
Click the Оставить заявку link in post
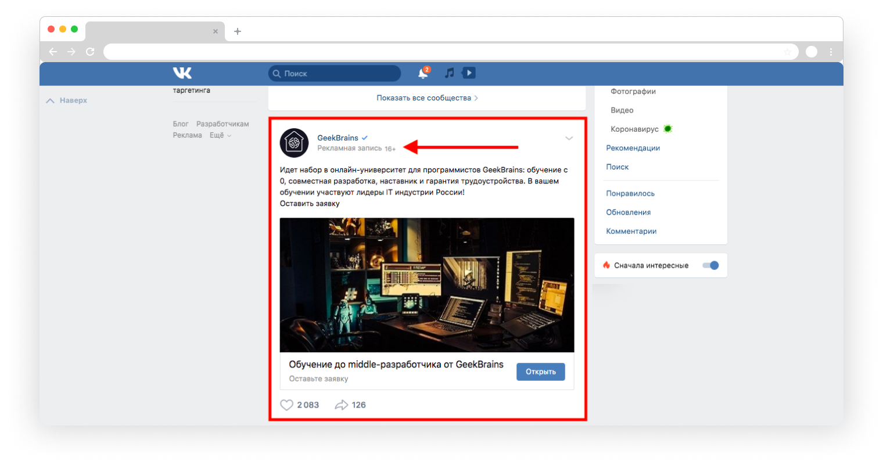coord(310,204)
